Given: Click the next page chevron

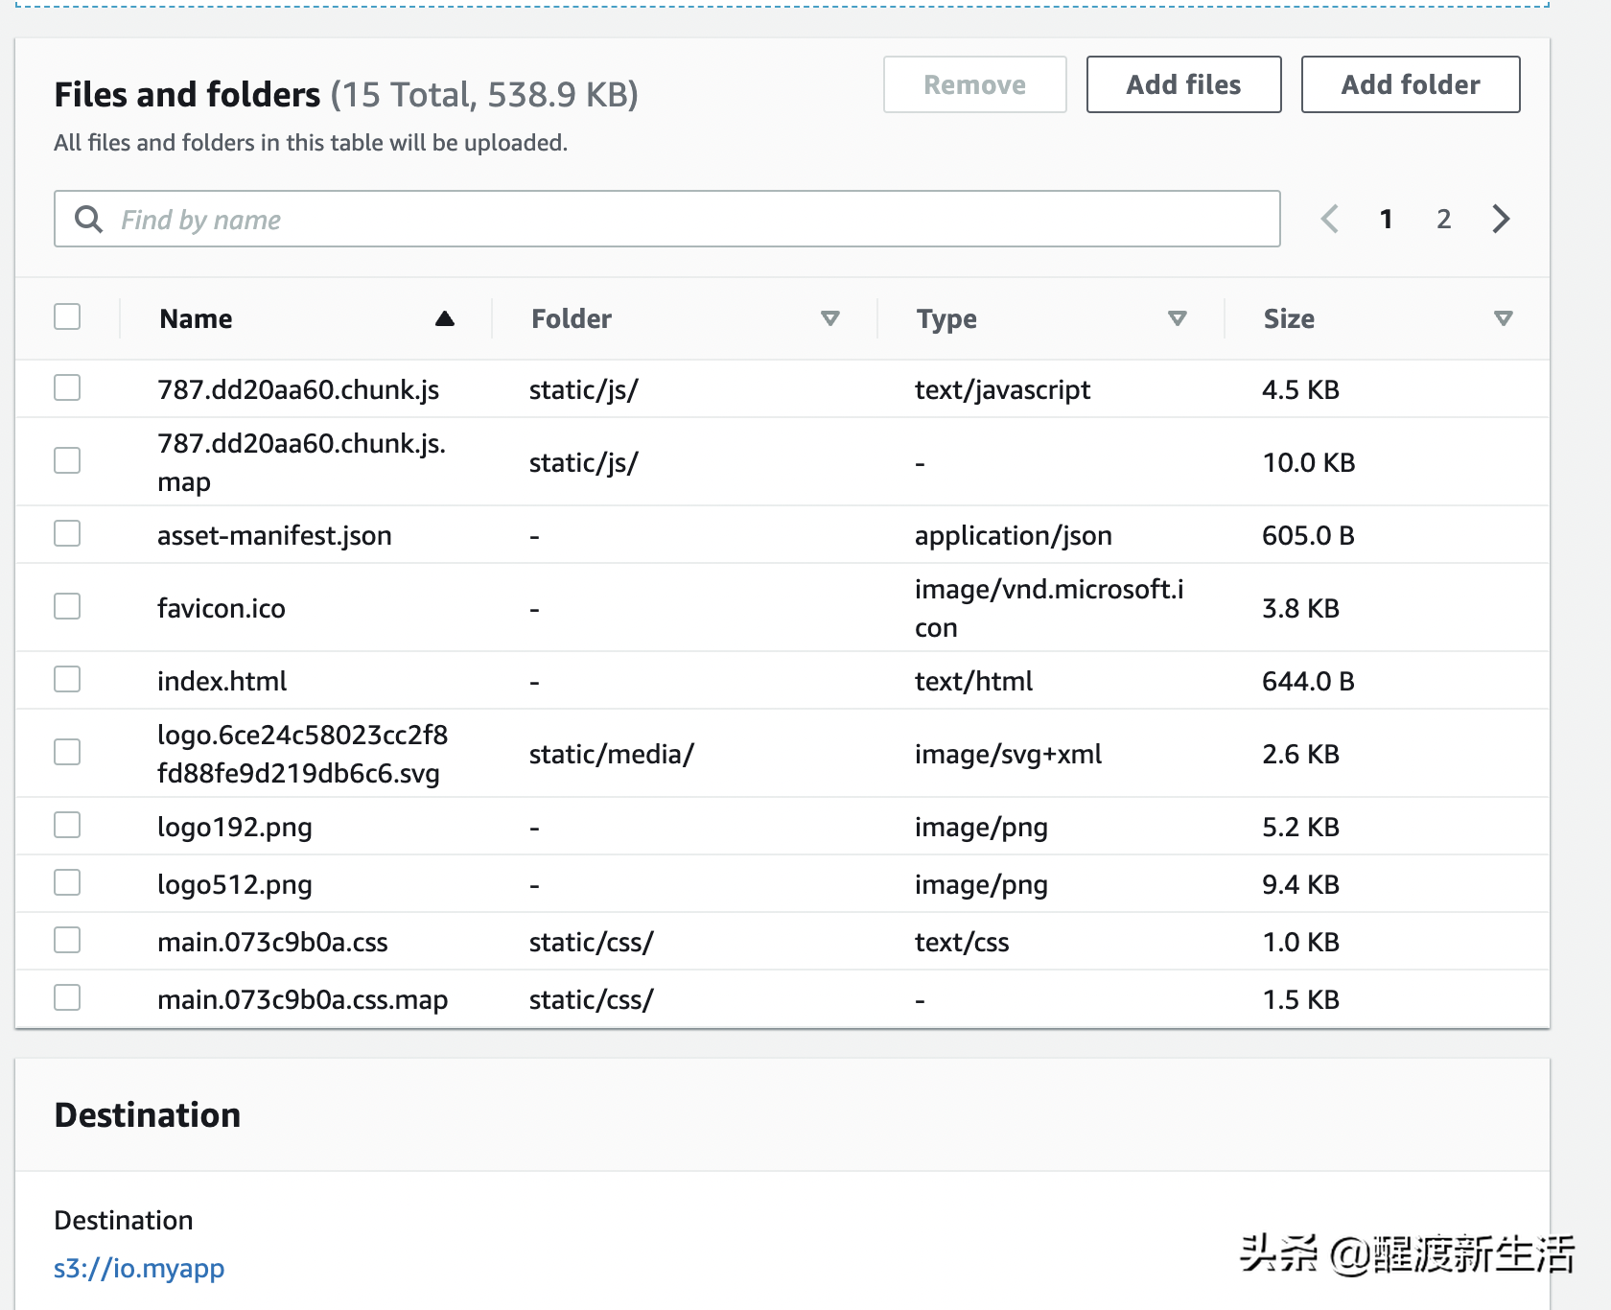Looking at the screenshot, I should 1500,219.
